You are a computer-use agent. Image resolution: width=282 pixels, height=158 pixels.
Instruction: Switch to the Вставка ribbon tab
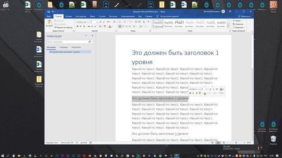point(69,16)
